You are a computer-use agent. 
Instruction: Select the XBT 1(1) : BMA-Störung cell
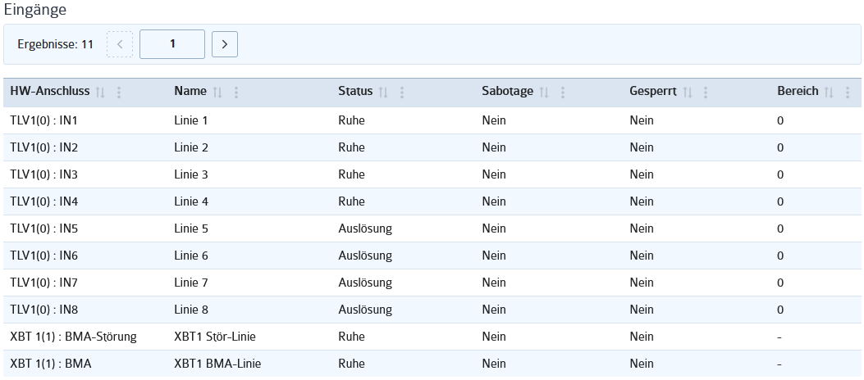[73, 337]
